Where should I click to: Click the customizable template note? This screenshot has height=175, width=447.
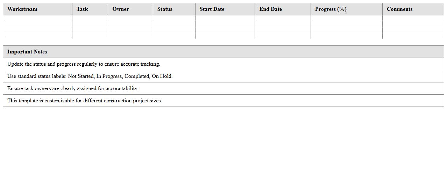click(85, 101)
